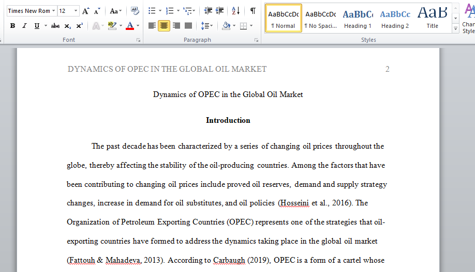The height and width of the screenshot is (272, 475).
Task: Open the Borders dropdown arrow
Action: click(251, 26)
